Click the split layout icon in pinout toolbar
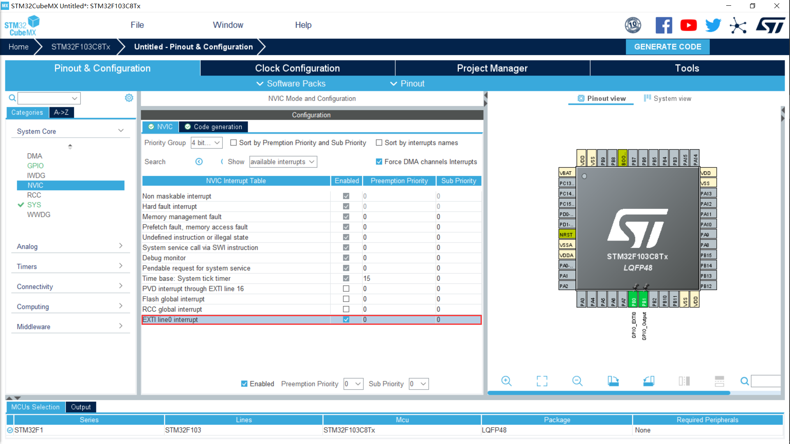The height and width of the screenshot is (444, 790). point(684,381)
